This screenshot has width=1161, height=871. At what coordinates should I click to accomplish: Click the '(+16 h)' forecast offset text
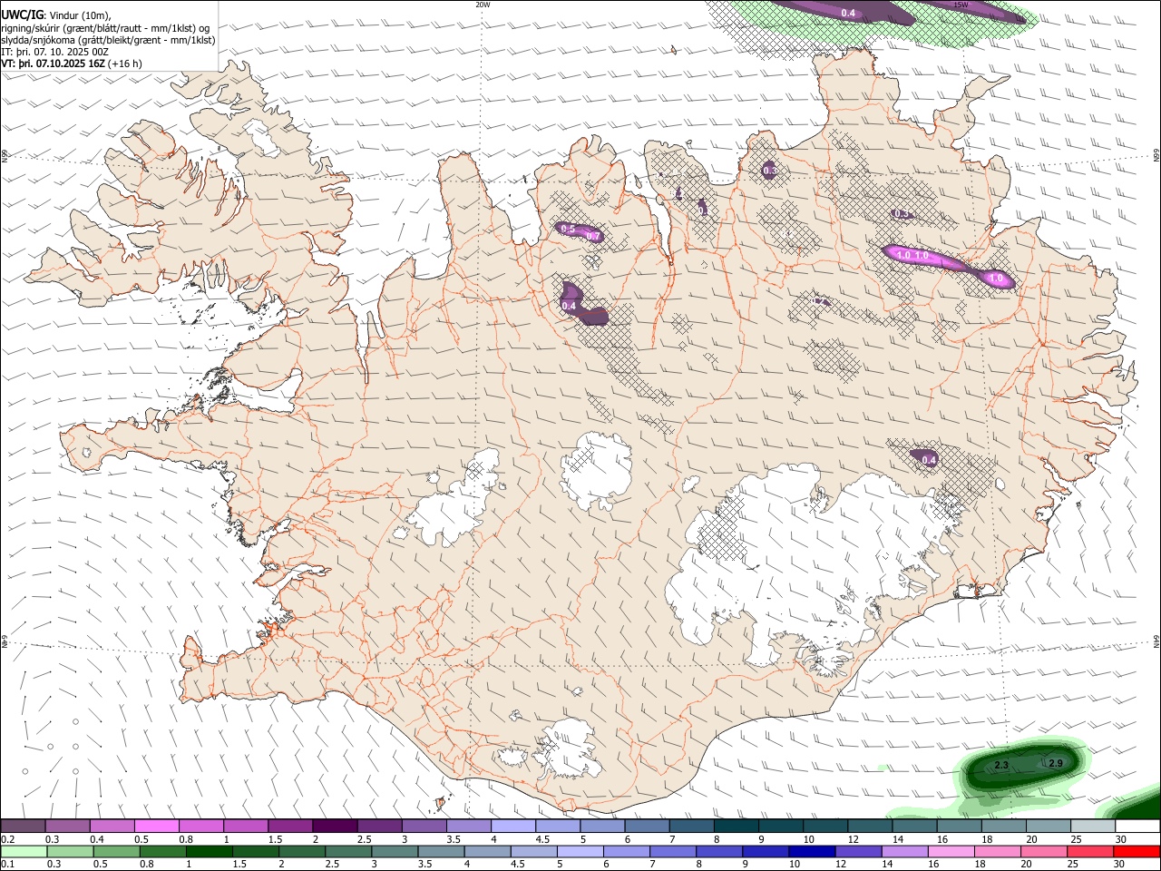click(x=125, y=64)
